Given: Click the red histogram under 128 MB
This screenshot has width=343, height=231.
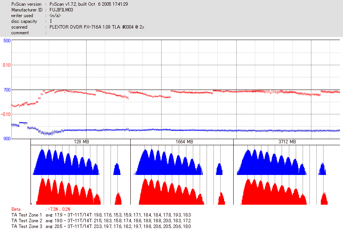Looking at the screenshot, I should 68,192.
